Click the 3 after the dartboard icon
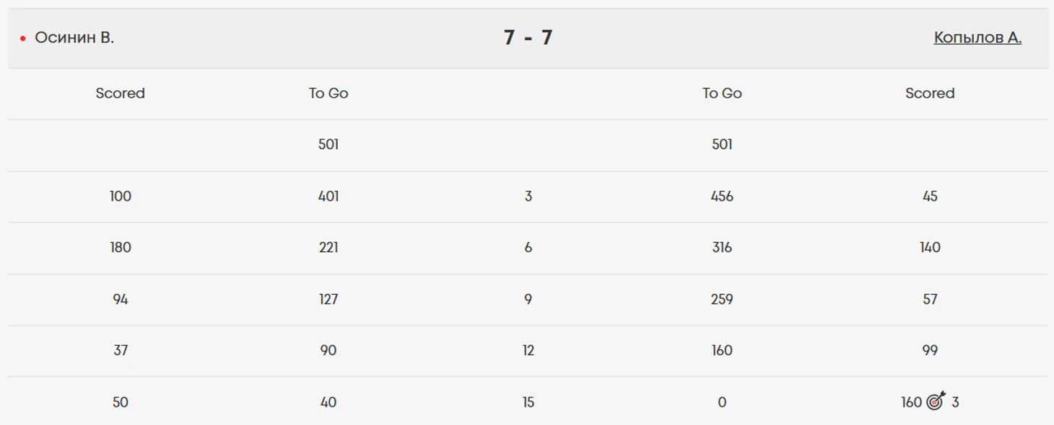The image size is (1054, 425). tap(955, 402)
